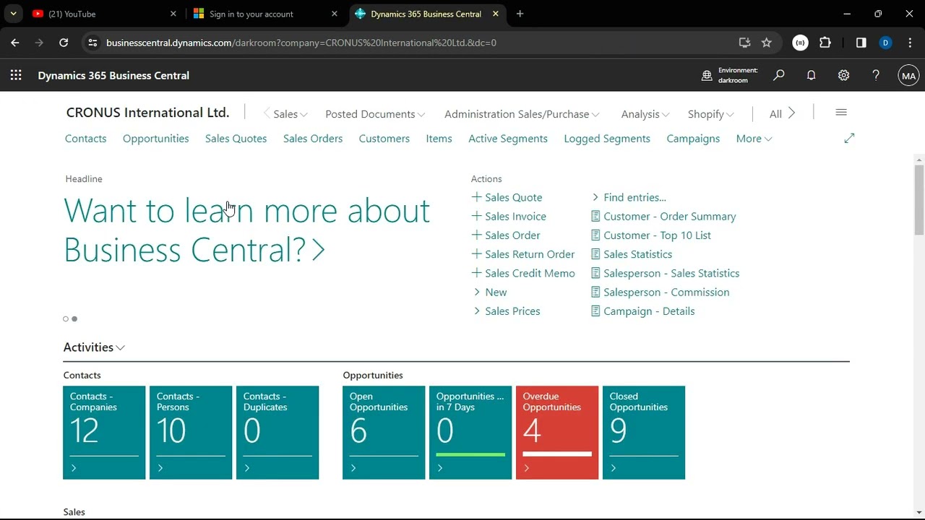Open a new browser tab
925x520 pixels.
[520, 14]
